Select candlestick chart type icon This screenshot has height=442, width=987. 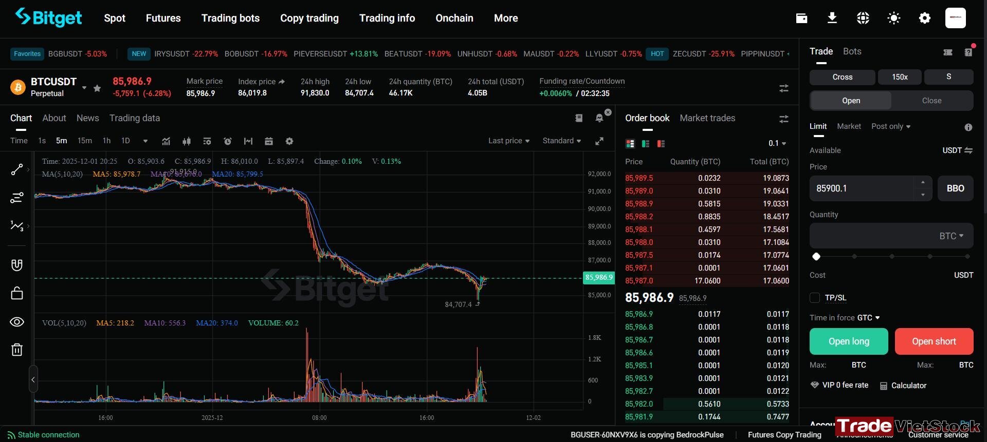(x=187, y=141)
